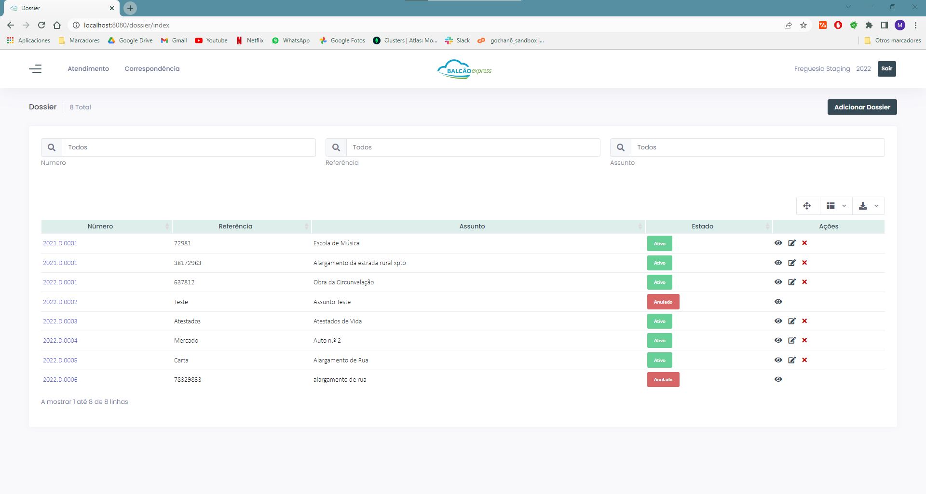Focus the Referência filter input

[473, 147]
